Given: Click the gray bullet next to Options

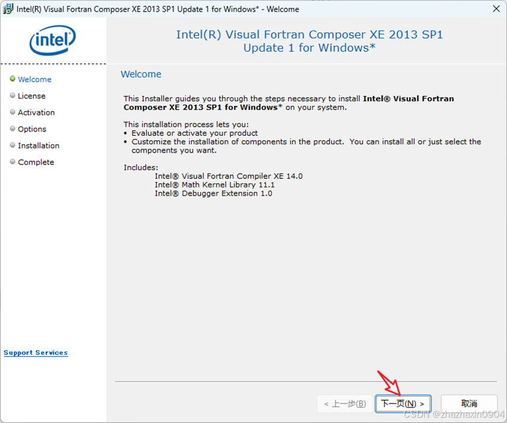Looking at the screenshot, I should click(x=13, y=128).
